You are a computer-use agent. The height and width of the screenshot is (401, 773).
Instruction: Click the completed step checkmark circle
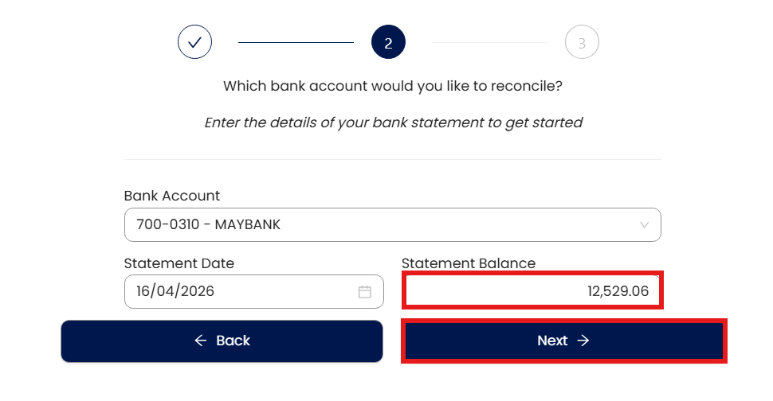(x=194, y=42)
